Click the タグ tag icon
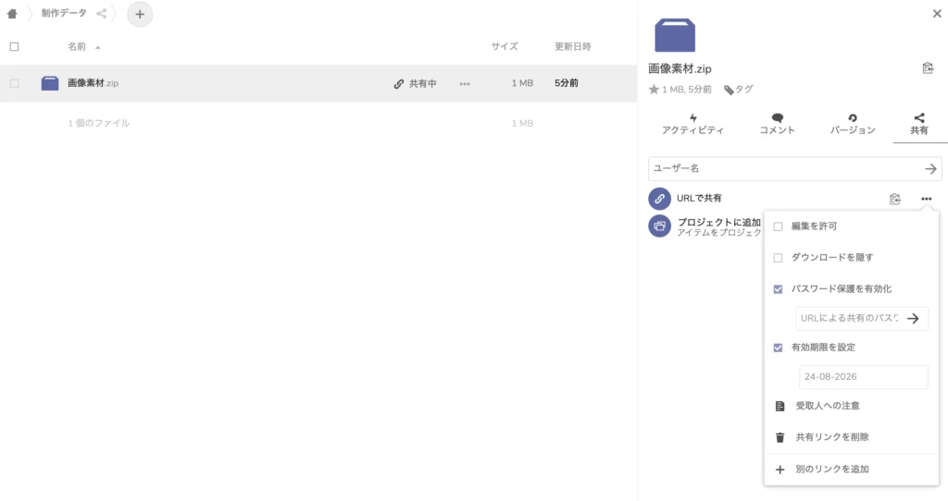The image size is (948, 501). point(730,90)
